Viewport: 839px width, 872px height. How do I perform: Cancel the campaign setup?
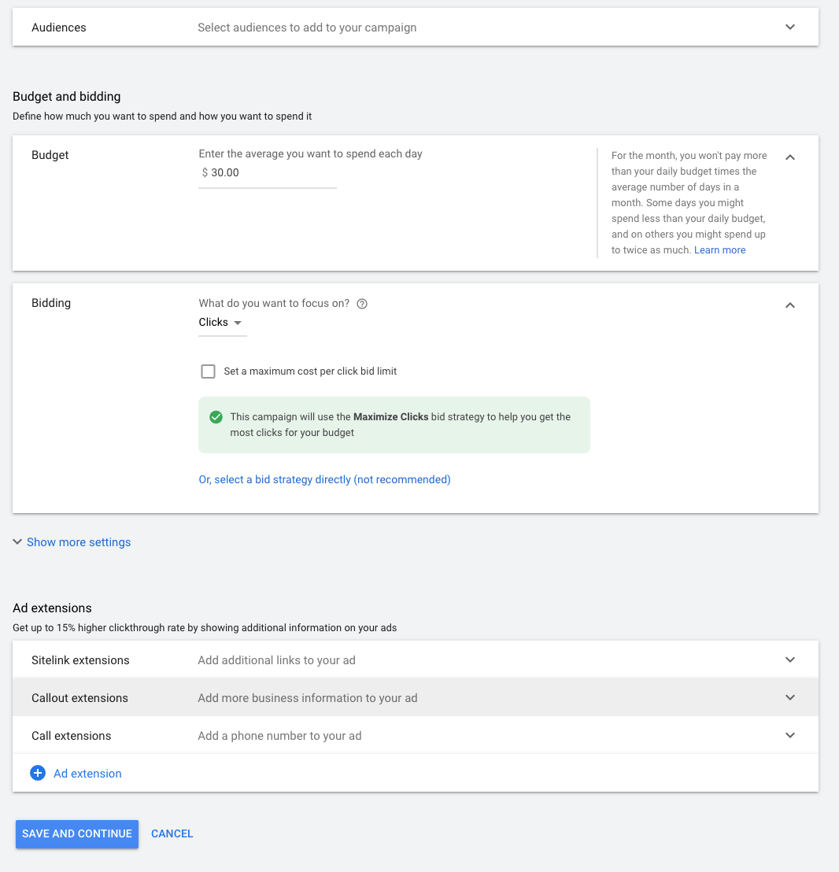click(172, 833)
